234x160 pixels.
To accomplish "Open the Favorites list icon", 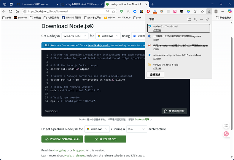I will coord(203,11).
